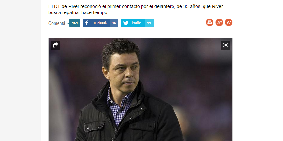
Task: Click the Twitter bird icon
Action: click(126, 23)
